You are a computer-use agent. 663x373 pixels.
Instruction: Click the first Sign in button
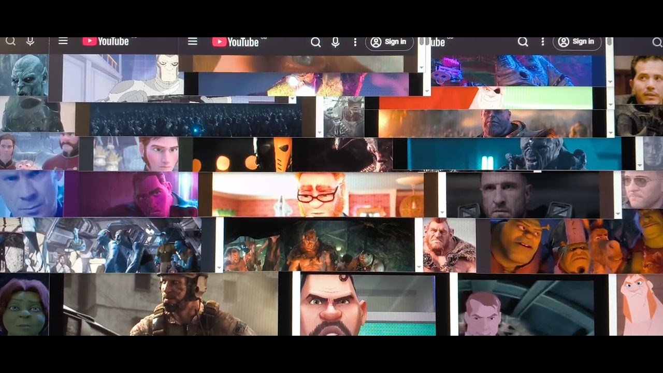pyautogui.click(x=389, y=42)
